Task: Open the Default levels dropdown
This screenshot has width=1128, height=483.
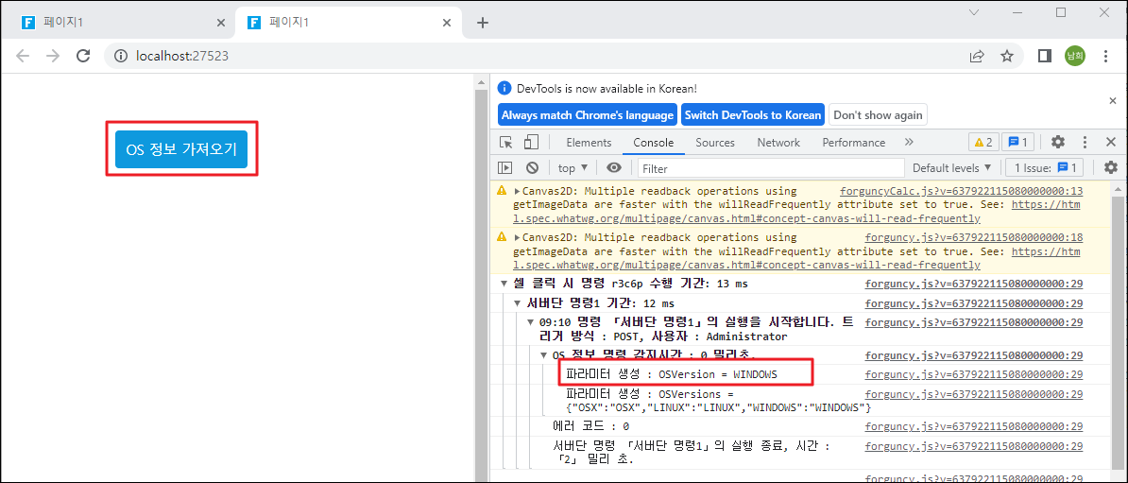Action: click(951, 168)
